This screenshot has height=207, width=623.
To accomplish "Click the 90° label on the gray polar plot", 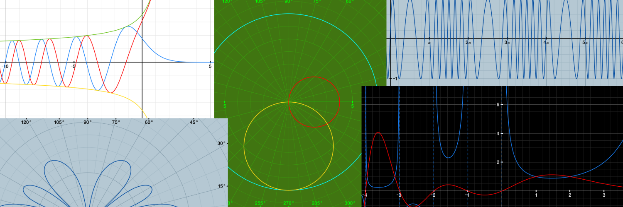I will (88, 122).
